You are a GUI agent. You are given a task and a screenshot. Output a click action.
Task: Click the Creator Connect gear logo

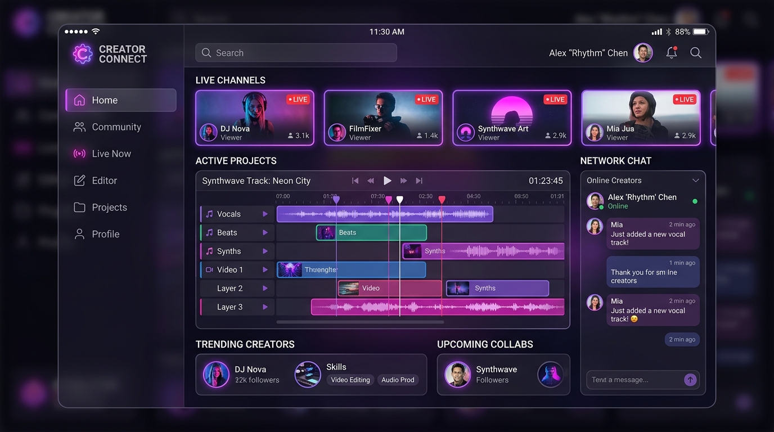click(x=83, y=54)
